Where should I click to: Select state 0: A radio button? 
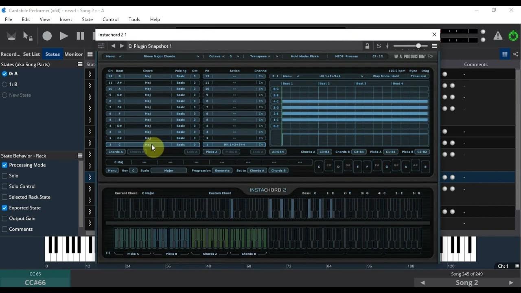click(x=5, y=74)
